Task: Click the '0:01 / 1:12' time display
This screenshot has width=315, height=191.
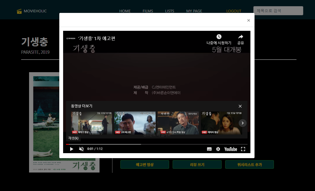Action: click(95, 149)
